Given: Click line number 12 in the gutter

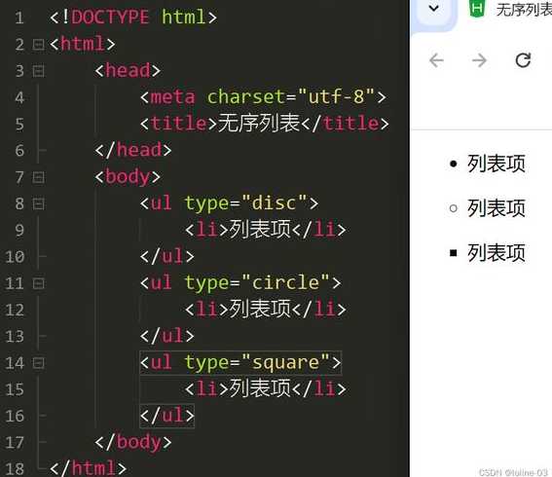Looking at the screenshot, I should [15, 310].
